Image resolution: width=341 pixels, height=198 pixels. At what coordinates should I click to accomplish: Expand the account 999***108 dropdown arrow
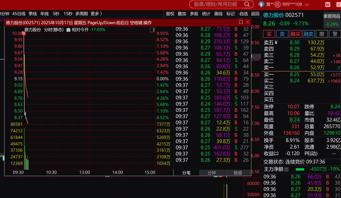(307, 4)
